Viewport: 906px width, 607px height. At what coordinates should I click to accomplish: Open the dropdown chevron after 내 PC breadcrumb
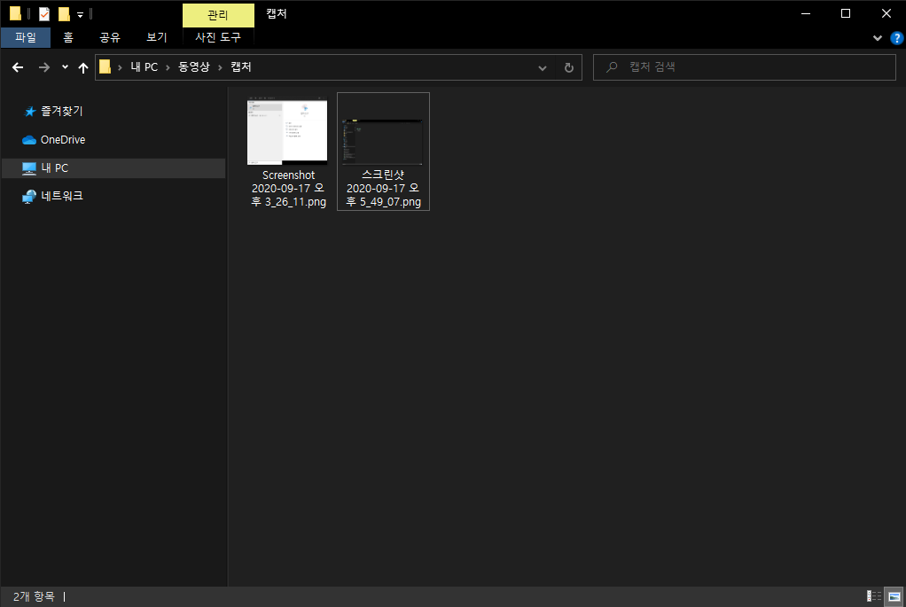(168, 67)
